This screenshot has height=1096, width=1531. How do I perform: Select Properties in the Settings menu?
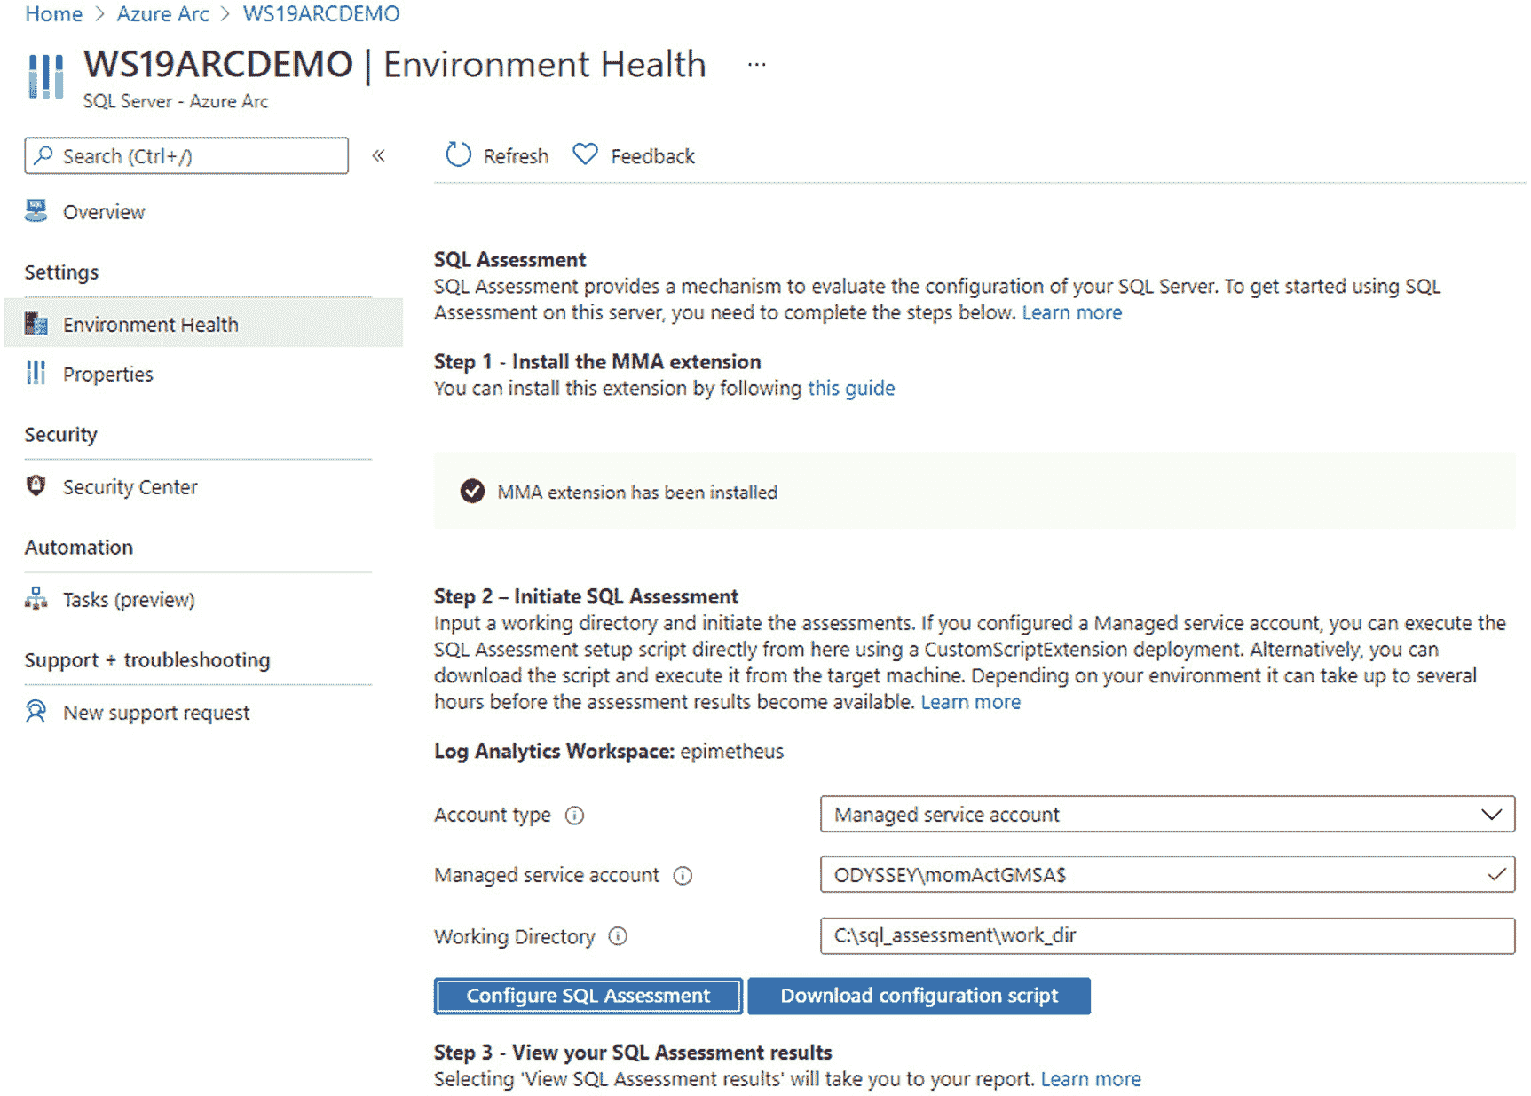coord(107,375)
